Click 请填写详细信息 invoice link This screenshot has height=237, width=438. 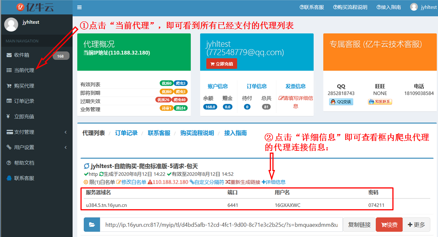(x=296, y=102)
